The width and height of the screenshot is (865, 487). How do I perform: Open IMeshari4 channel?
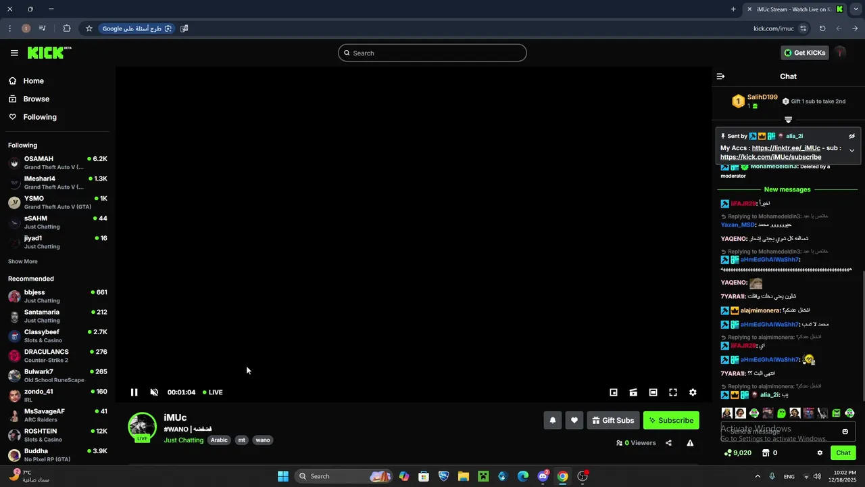(x=57, y=183)
